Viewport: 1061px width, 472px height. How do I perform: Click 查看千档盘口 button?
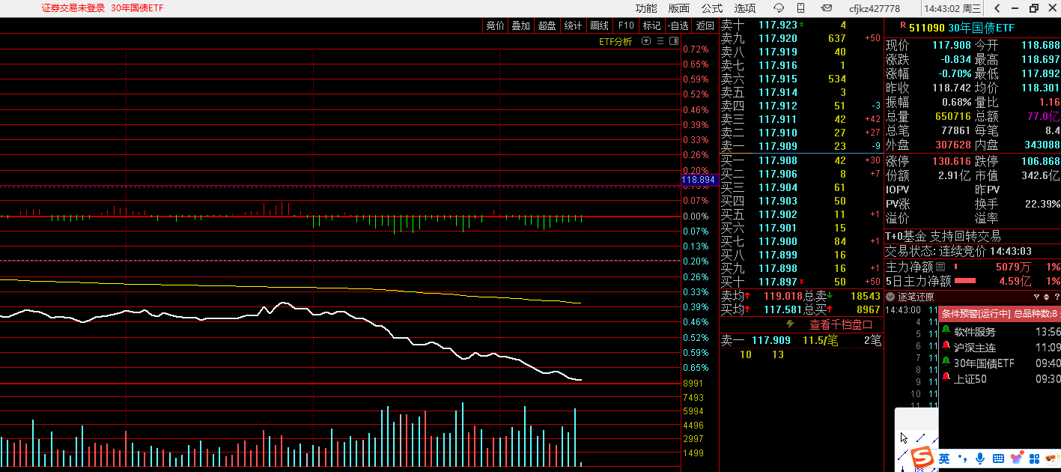841,324
